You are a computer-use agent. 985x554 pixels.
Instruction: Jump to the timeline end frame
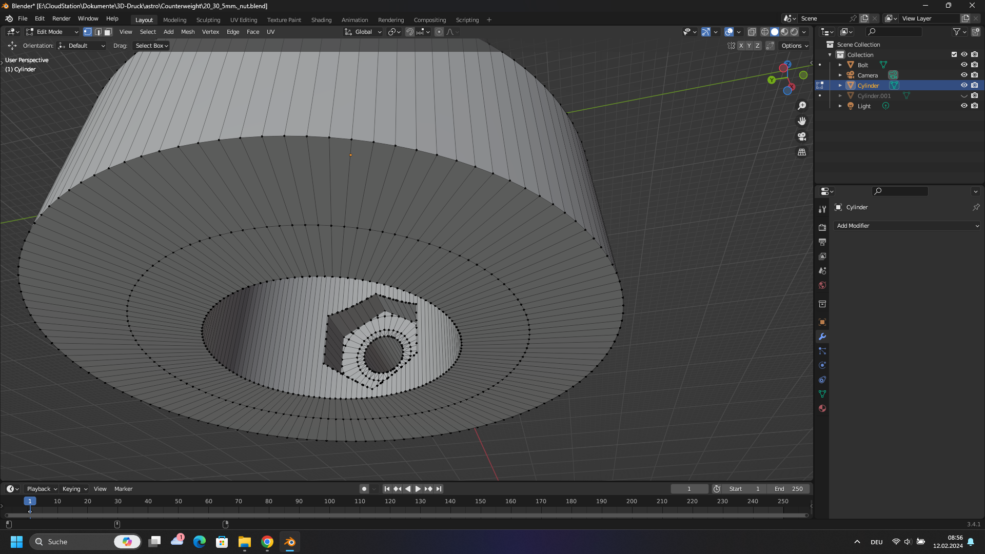tap(439, 489)
